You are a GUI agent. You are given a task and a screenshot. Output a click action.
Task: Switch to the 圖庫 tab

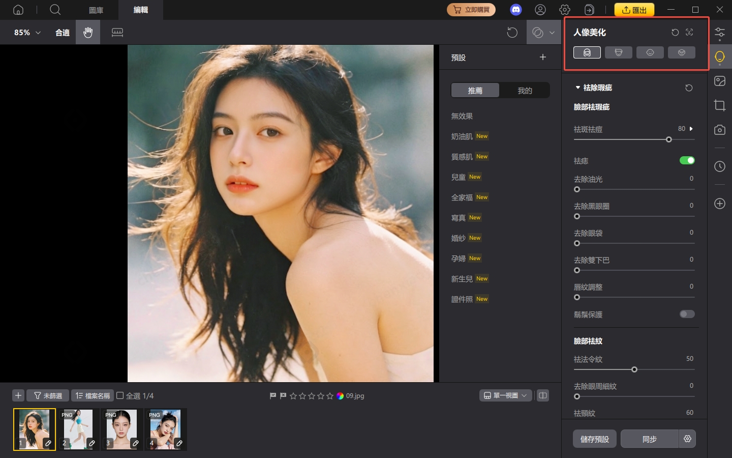96,10
